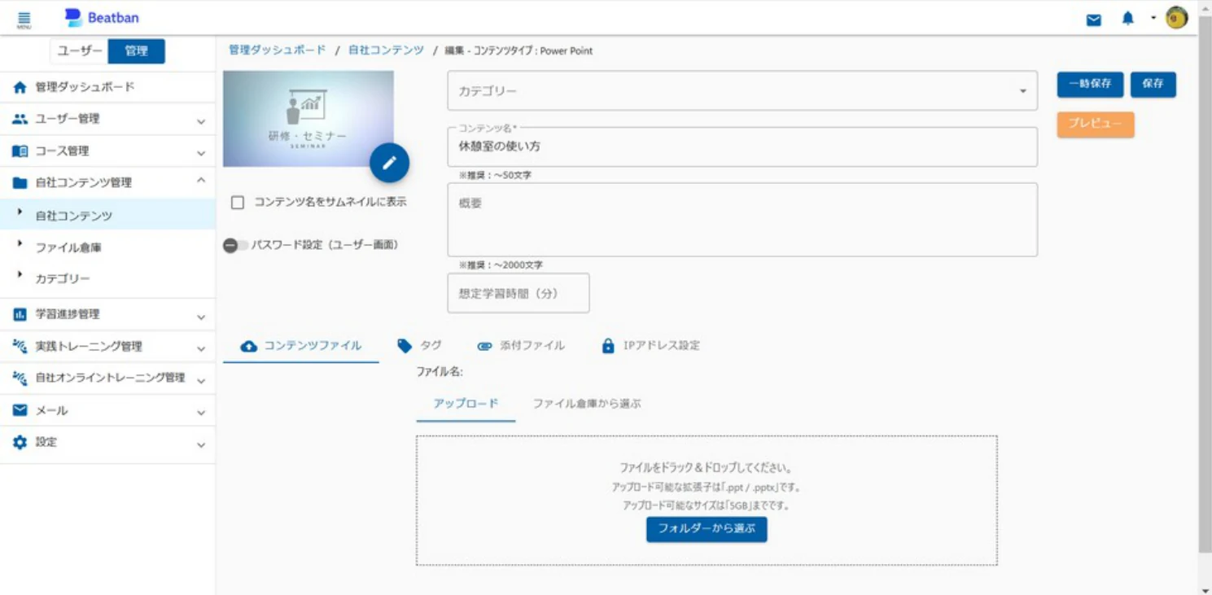Switch to ファイル倉庫から選ぶ tab
The height and width of the screenshot is (595, 1212).
587,404
